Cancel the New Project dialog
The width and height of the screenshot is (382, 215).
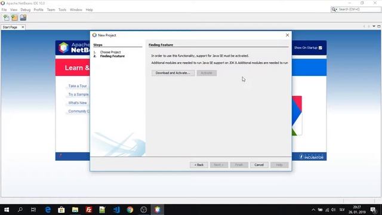[x=259, y=165]
